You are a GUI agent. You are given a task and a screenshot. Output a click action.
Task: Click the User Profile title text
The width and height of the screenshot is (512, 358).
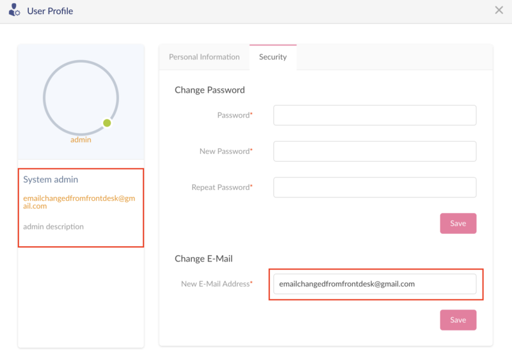coord(50,11)
